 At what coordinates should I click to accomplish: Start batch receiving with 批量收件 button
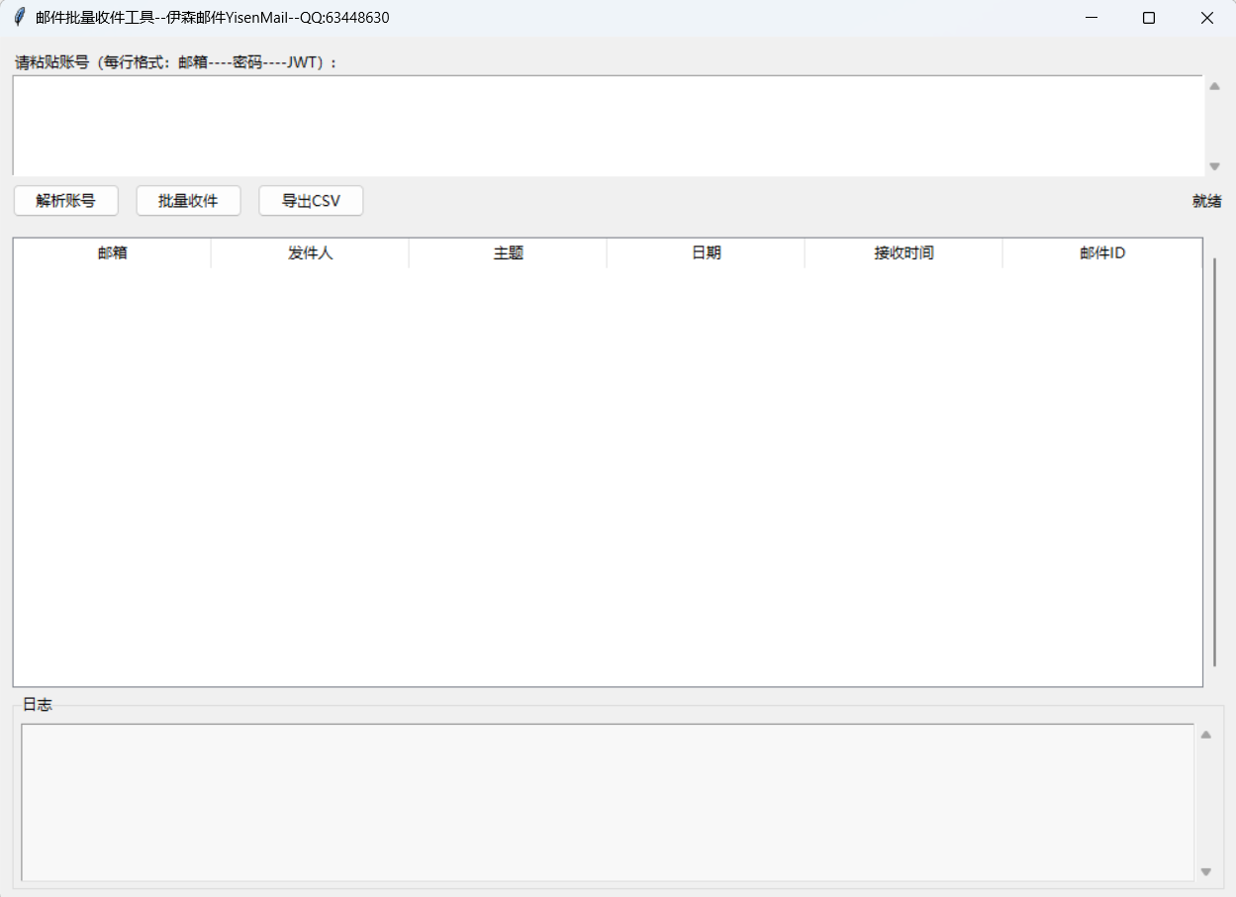188,201
